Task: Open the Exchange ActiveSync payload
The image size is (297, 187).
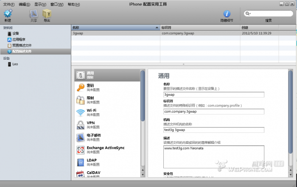Action: (x=107, y=150)
